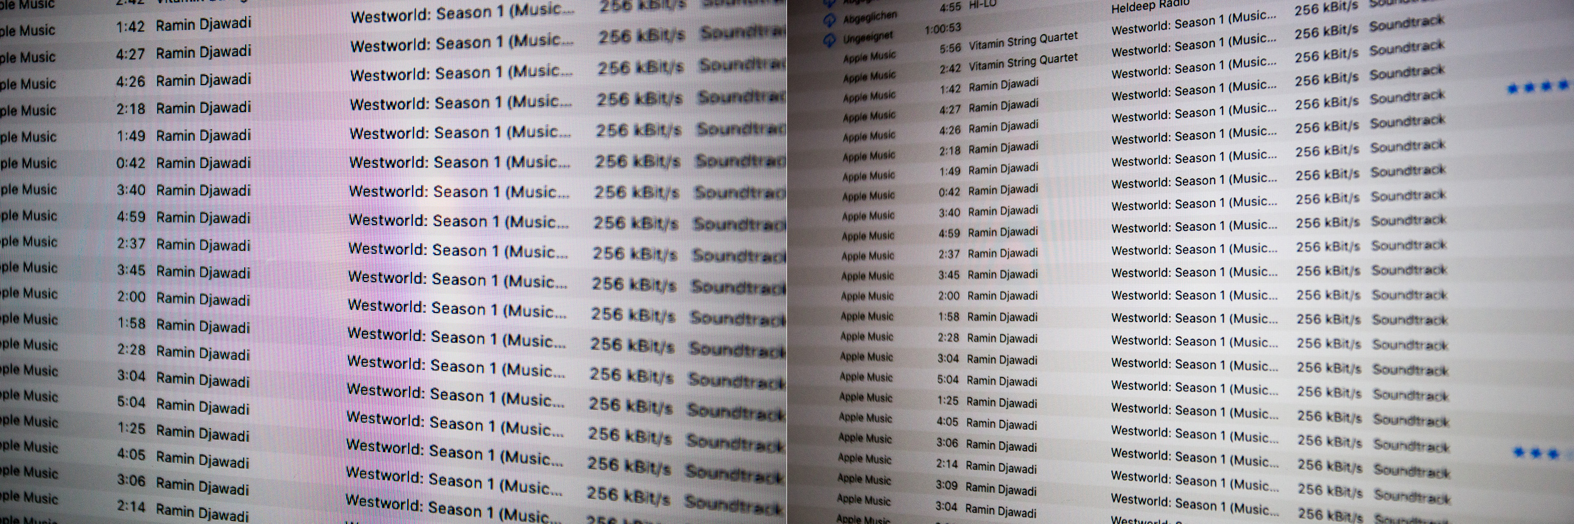Click the 0:42 duration in the right photo

click(x=949, y=192)
